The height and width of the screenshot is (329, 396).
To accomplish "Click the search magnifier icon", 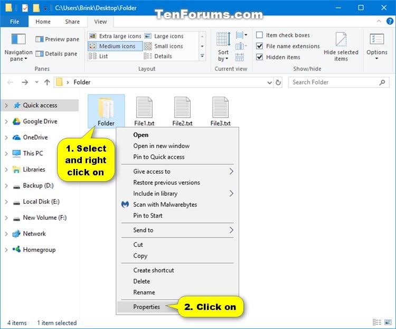I will 382,82.
